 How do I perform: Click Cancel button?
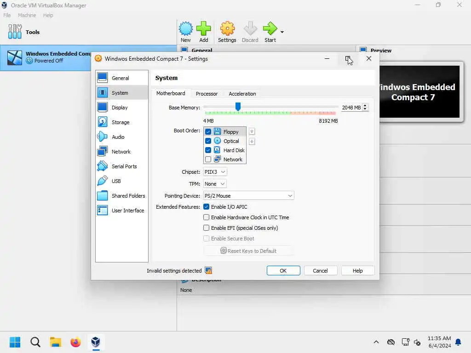tap(320, 270)
